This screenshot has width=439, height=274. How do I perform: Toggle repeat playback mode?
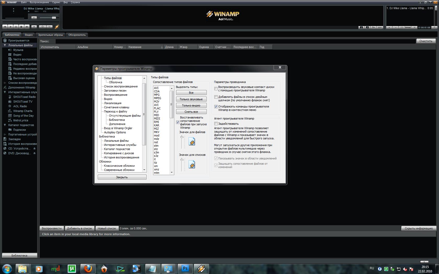point(49,27)
